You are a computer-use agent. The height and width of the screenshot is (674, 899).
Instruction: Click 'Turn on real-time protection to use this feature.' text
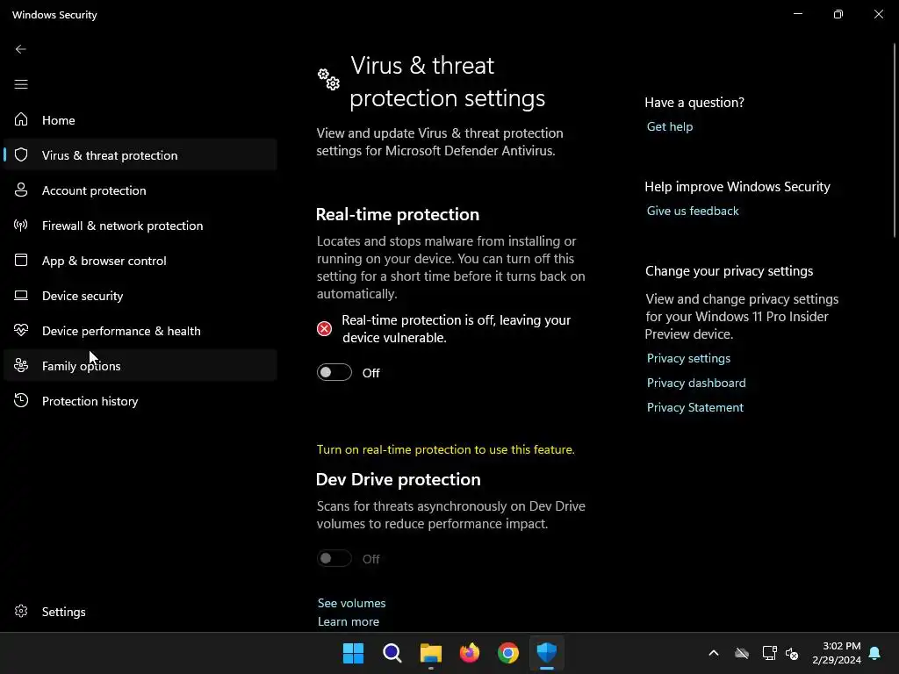pos(445,449)
